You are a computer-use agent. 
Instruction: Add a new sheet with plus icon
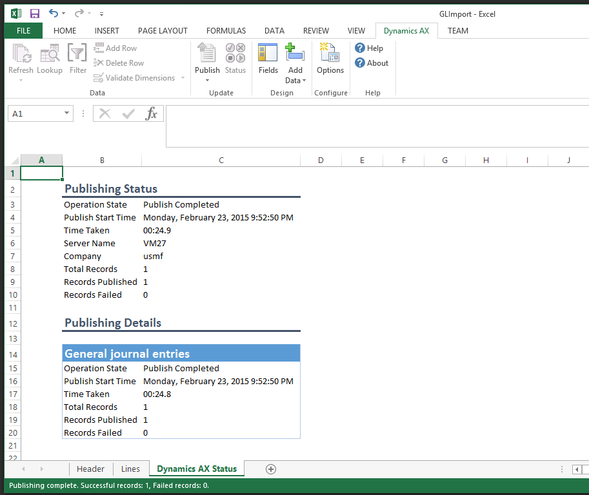coord(271,469)
